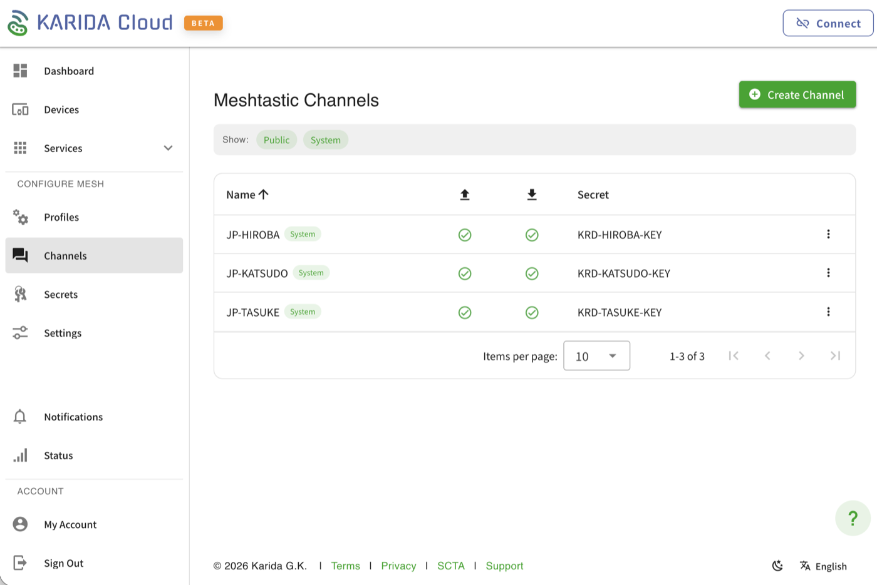Toggle the Public filter chip

point(276,140)
